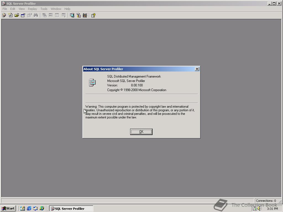Open a trace file using folder icon
The width and height of the screenshot is (283, 212).
(x=17, y=15)
